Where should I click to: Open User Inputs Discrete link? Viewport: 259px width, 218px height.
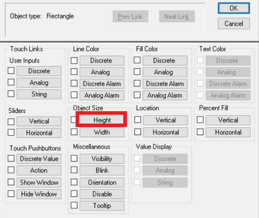[39, 71]
